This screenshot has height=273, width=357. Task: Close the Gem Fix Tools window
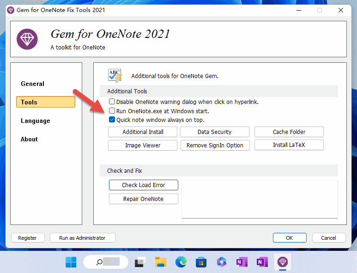tap(341, 10)
